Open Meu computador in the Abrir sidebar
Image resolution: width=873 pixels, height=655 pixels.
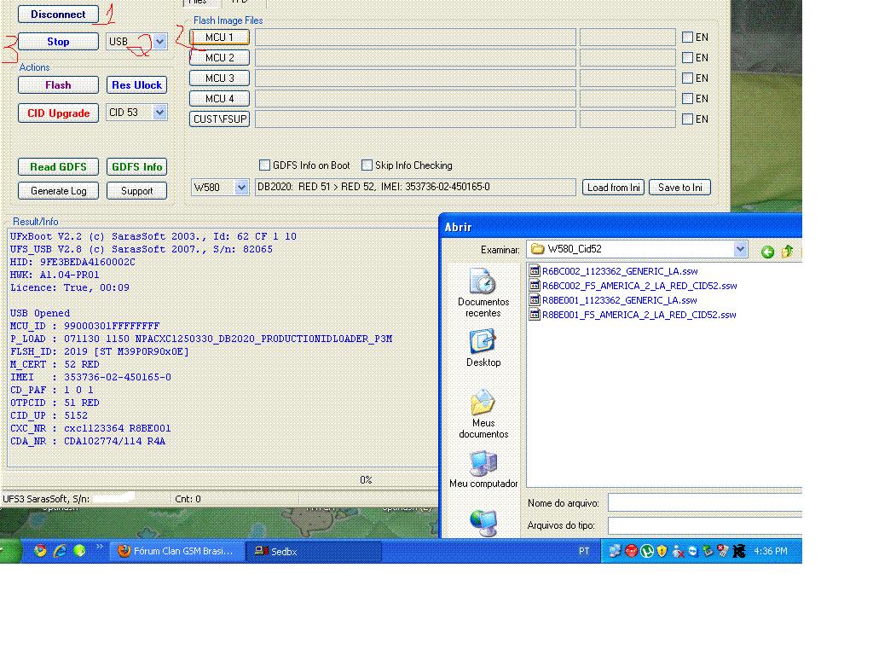(x=483, y=470)
